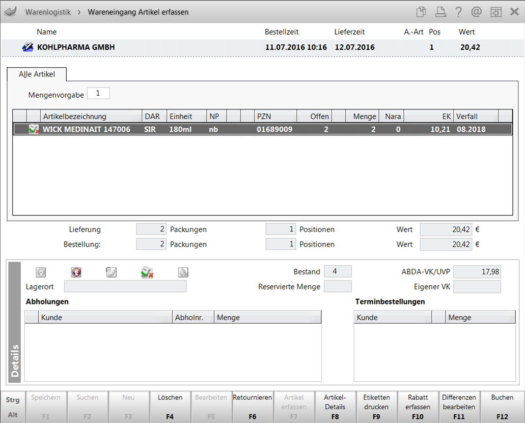Click the red-blue circular icon in Details panel

click(76, 272)
